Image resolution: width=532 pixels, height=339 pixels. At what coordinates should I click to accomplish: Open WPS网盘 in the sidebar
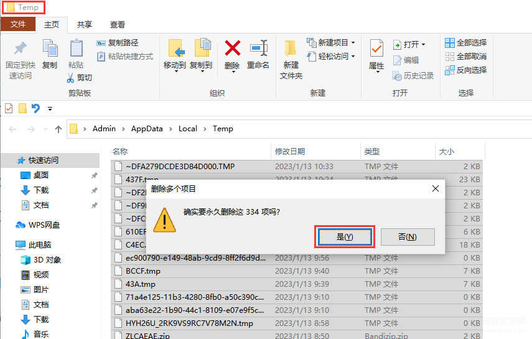(38, 225)
